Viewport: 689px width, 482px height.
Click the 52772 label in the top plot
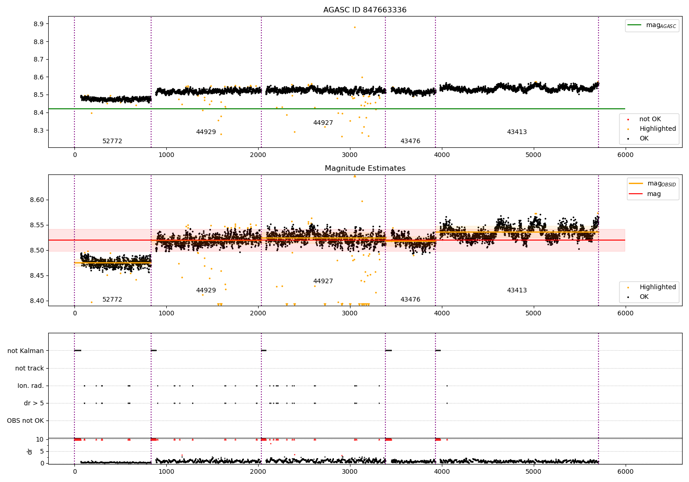[x=112, y=141]
